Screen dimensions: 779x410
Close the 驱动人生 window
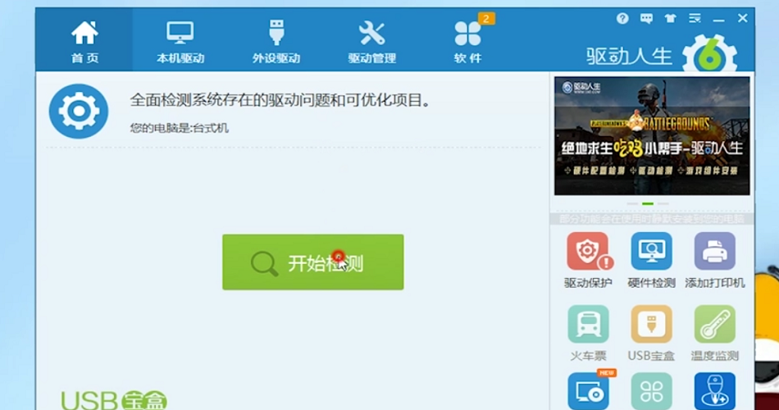tap(743, 18)
